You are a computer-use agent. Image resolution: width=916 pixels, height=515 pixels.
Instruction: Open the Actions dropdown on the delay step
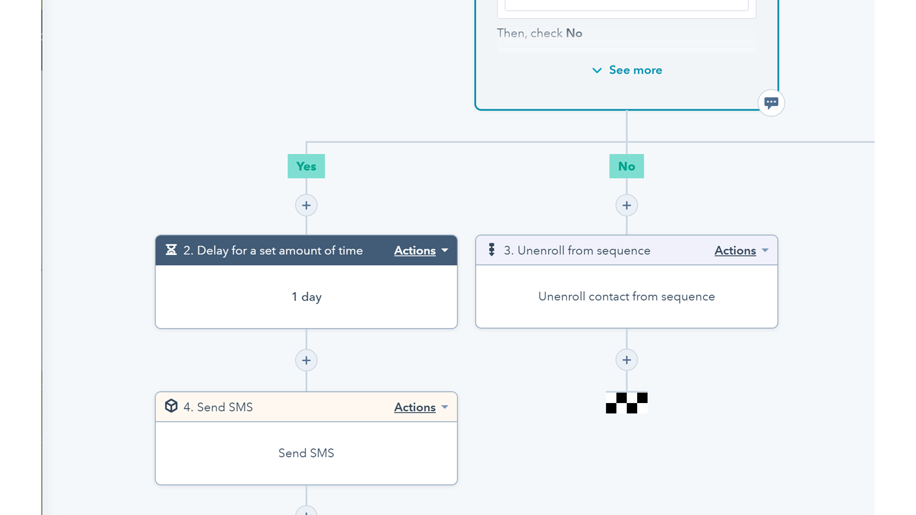tap(420, 250)
